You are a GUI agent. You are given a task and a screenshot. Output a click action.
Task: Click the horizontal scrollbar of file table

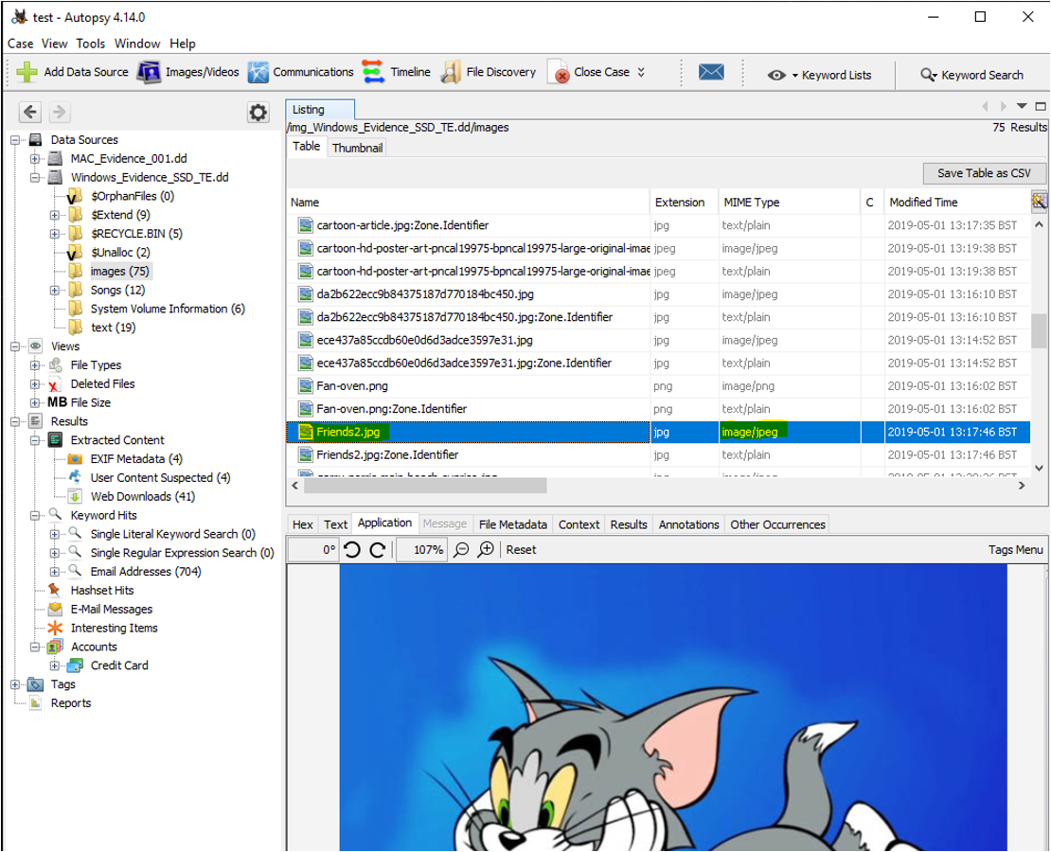coord(426,486)
